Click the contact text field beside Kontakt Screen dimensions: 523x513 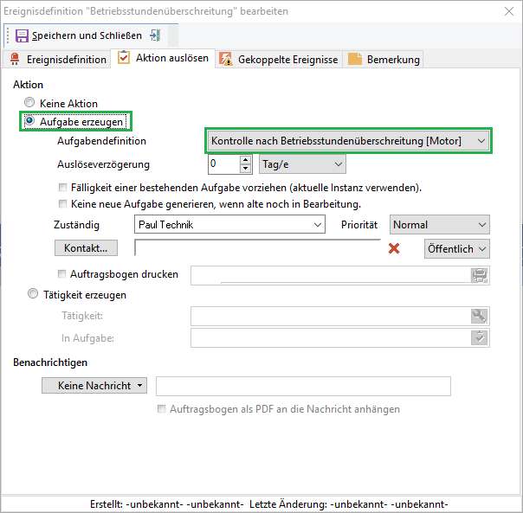[x=257, y=248]
